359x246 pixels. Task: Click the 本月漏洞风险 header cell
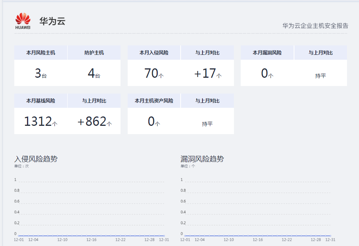point(267,53)
